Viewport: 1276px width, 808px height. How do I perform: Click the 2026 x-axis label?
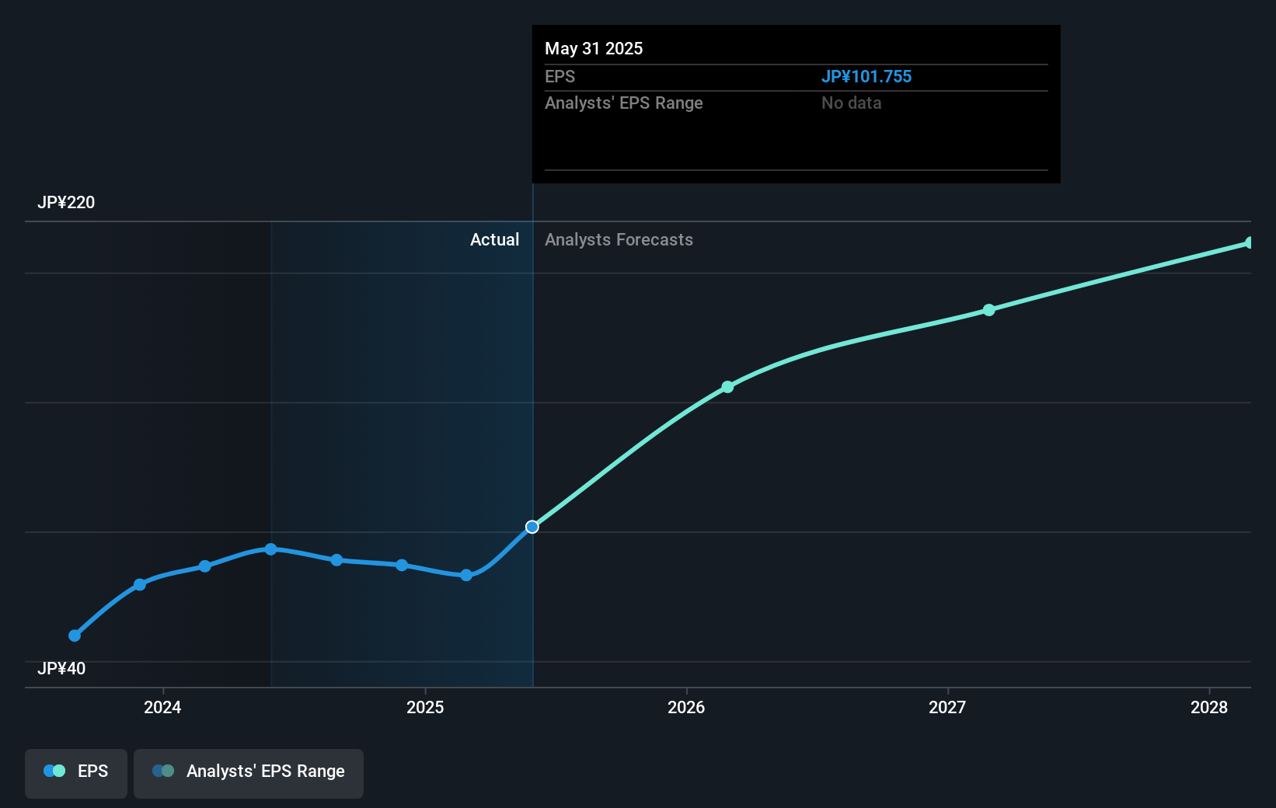point(686,707)
